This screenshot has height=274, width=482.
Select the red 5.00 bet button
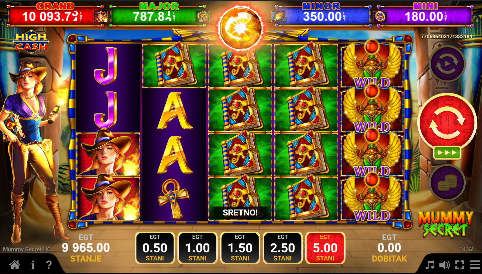(x=325, y=248)
